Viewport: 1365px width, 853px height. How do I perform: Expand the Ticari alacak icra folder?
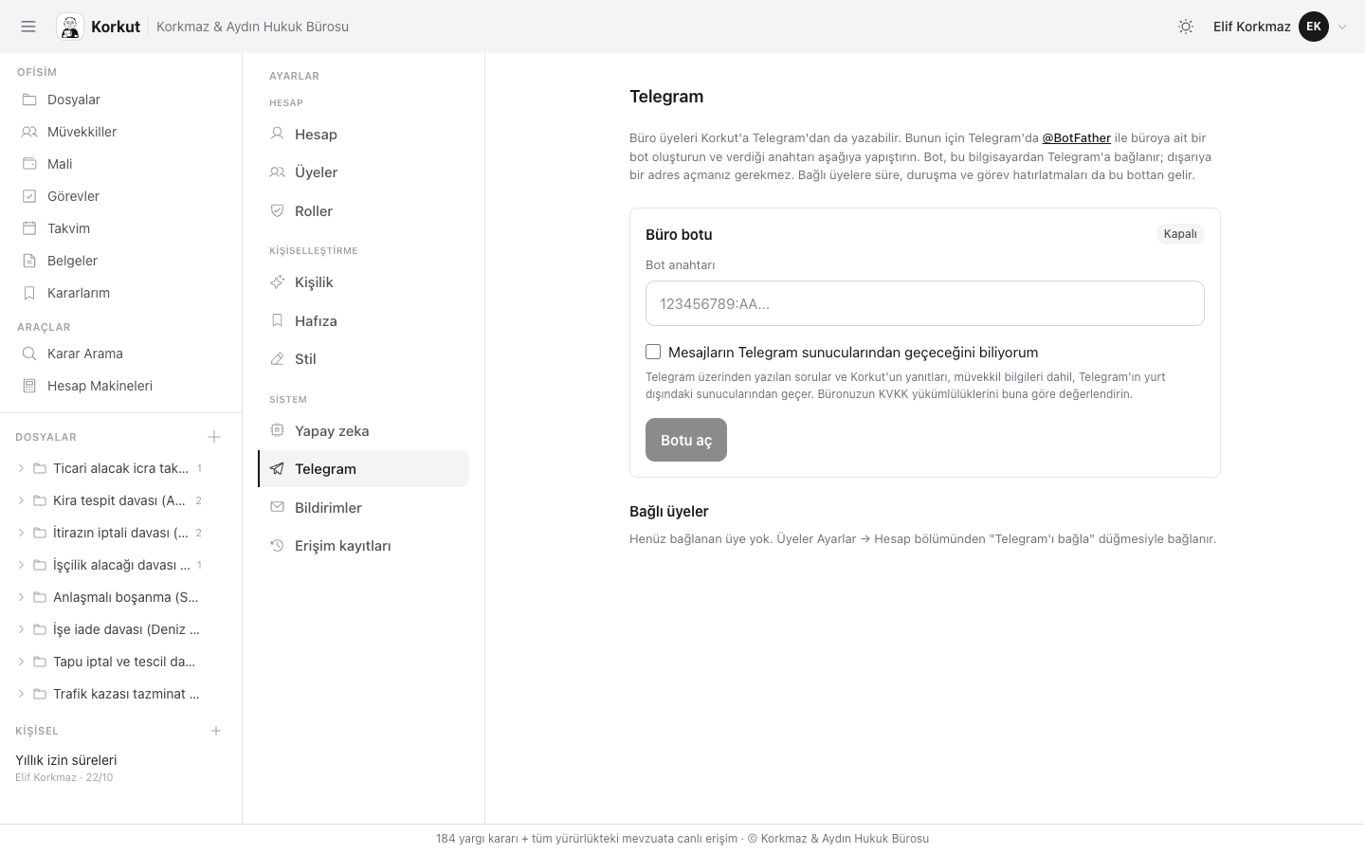pos(21,468)
